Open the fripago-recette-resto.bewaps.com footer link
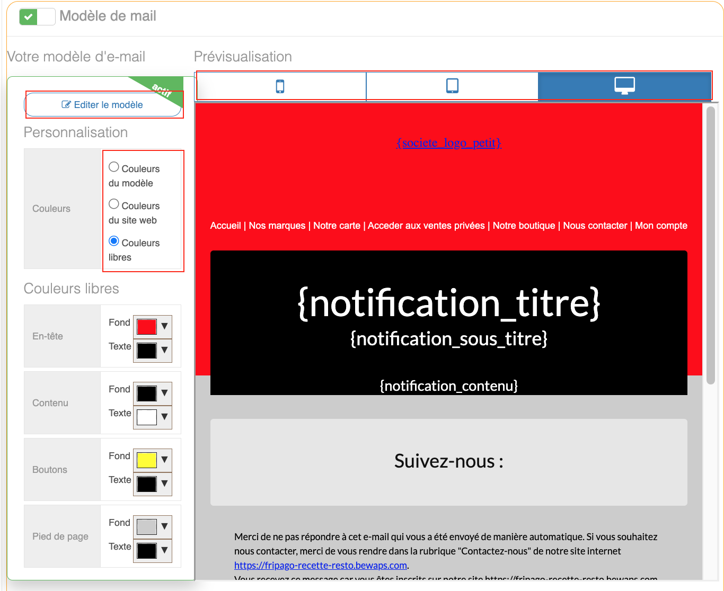Image resolution: width=724 pixels, height=591 pixels. point(320,566)
